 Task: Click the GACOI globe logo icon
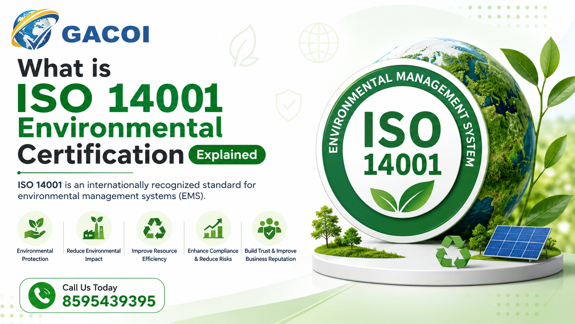(x=34, y=30)
